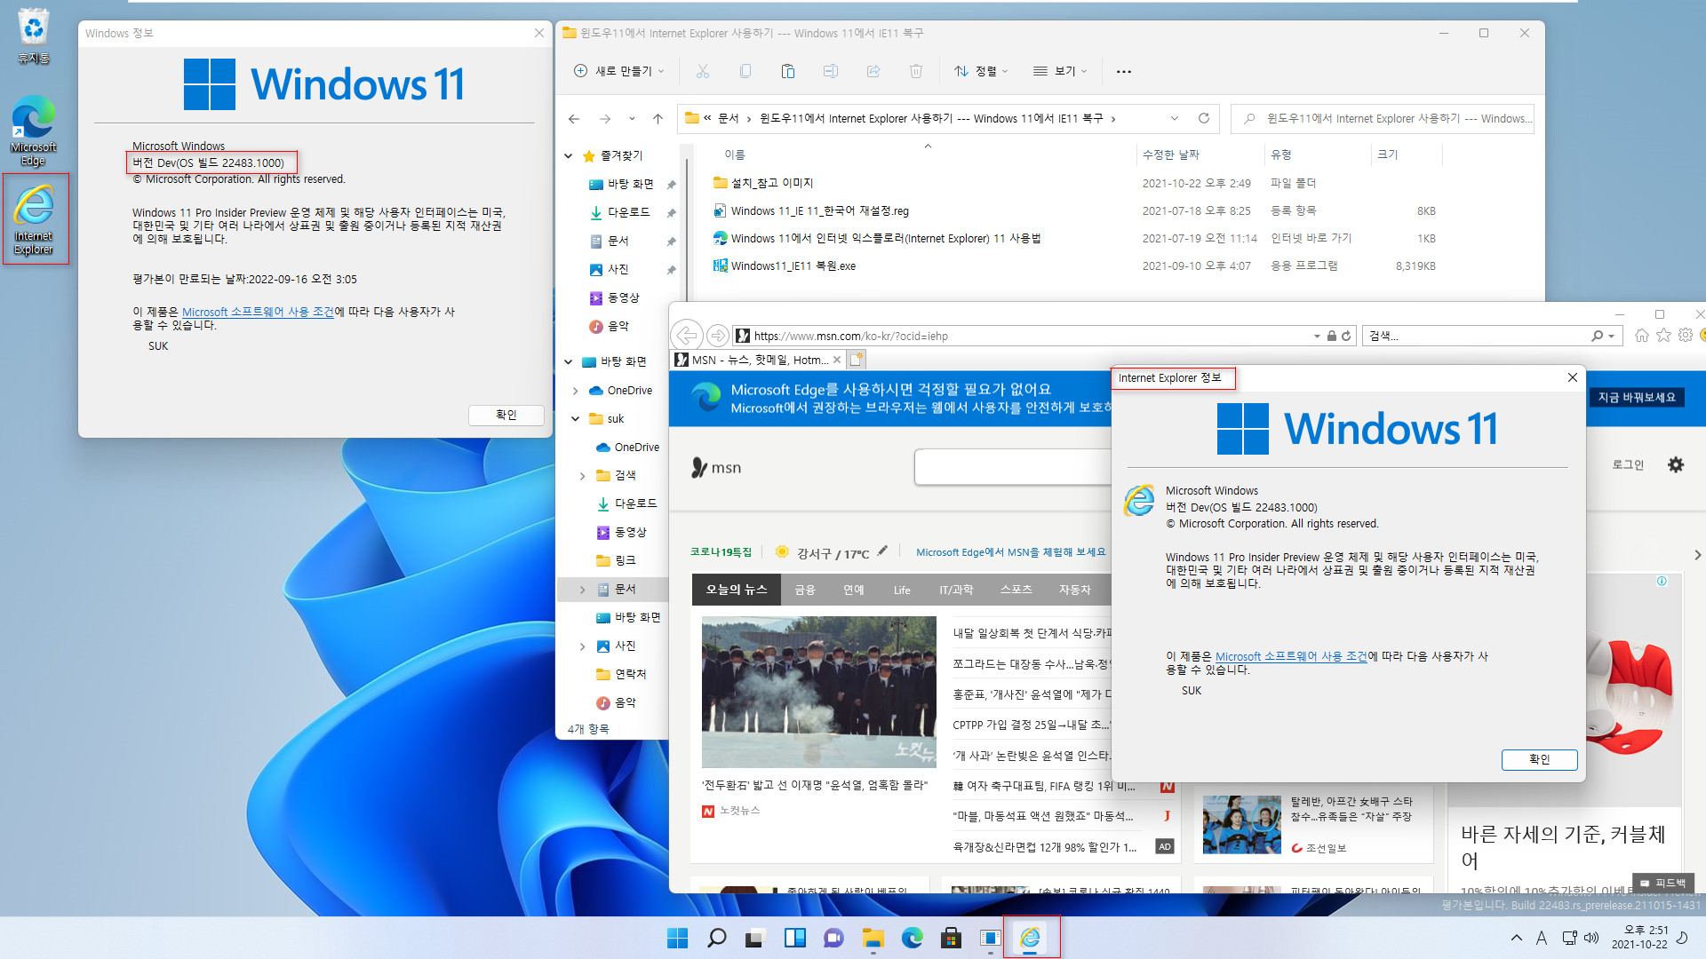Open Microsoft Edge desktop shortcut
1706x959 pixels.
[34, 131]
